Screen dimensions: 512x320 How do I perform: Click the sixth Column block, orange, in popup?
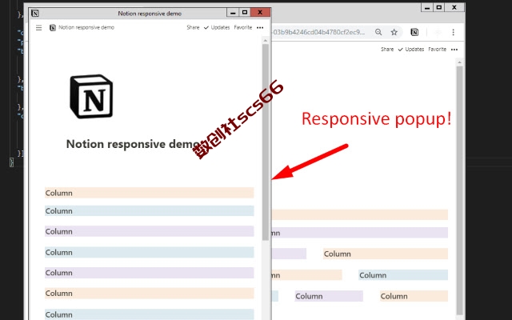click(150, 294)
